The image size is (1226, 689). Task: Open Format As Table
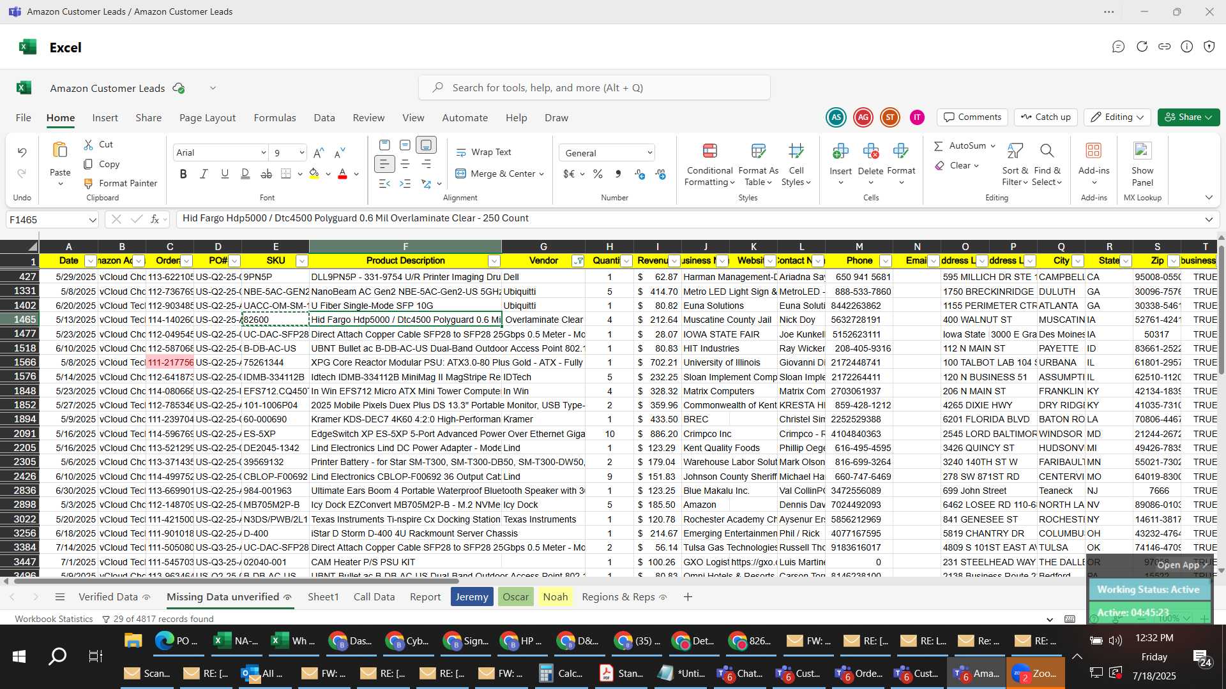point(758,165)
